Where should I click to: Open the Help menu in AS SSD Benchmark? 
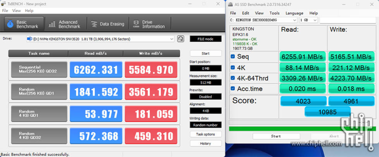[314, 13]
